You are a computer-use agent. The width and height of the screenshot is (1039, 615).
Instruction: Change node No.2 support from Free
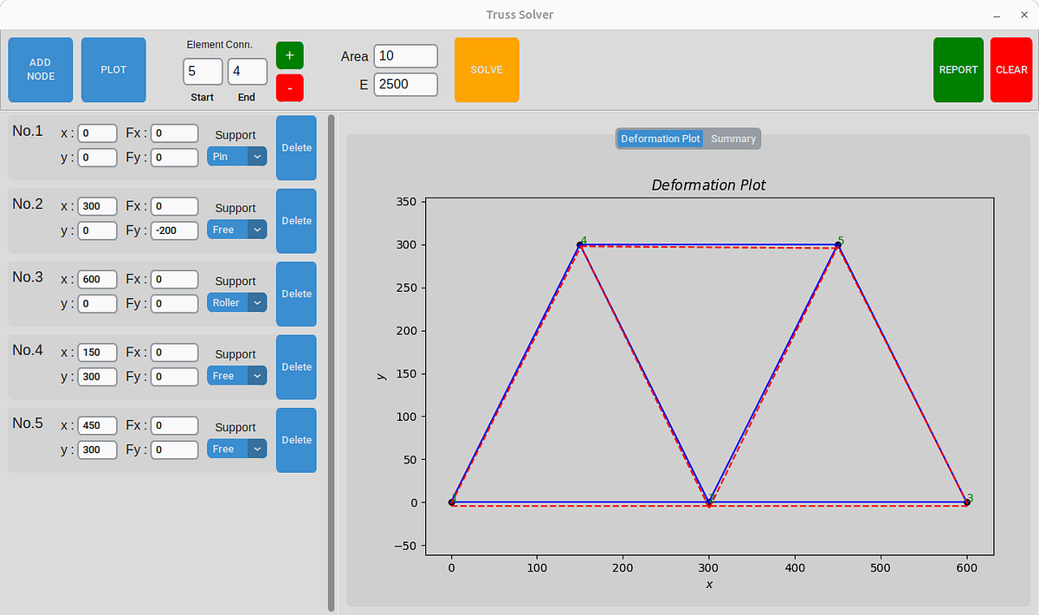click(x=236, y=230)
